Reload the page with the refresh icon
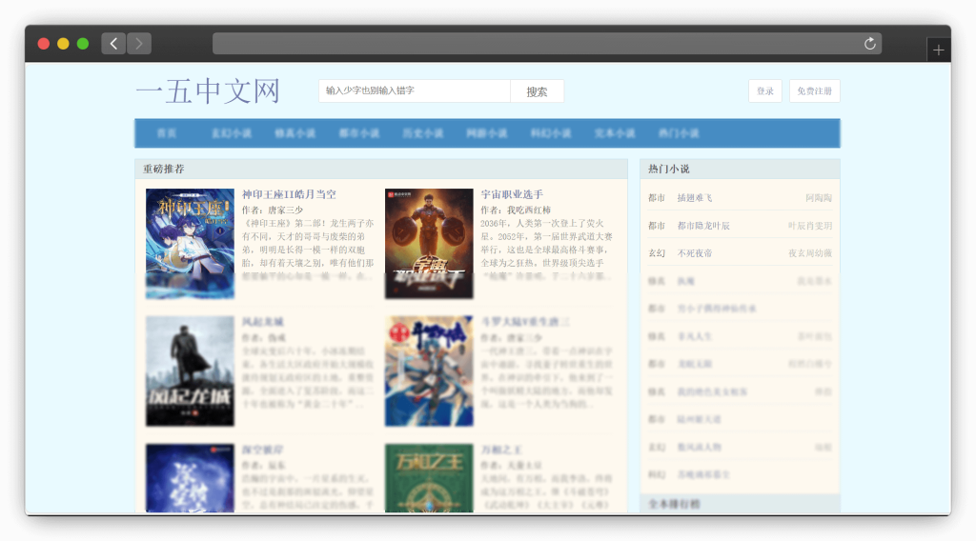The height and width of the screenshot is (541, 976). pyautogui.click(x=869, y=44)
